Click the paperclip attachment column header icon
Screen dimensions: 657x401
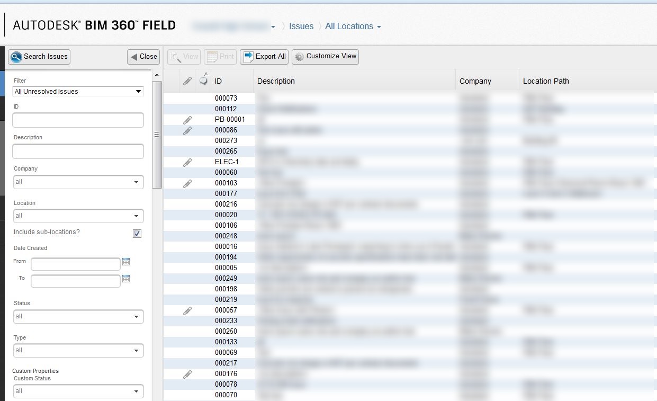point(187,81)
